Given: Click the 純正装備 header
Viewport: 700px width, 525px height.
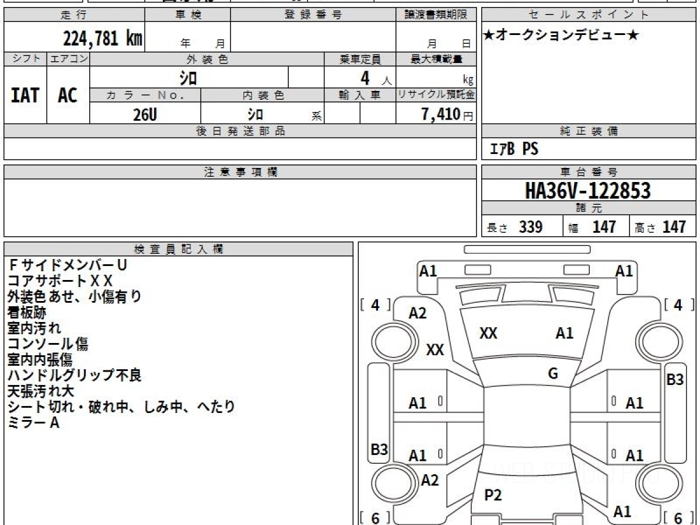Looking at the screenshot, I should click(x=589, y=131).
